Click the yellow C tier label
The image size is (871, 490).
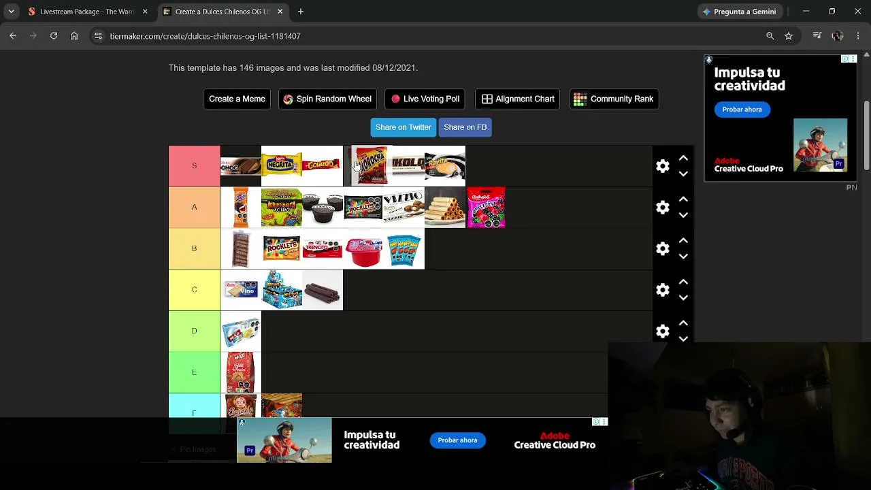195,290
